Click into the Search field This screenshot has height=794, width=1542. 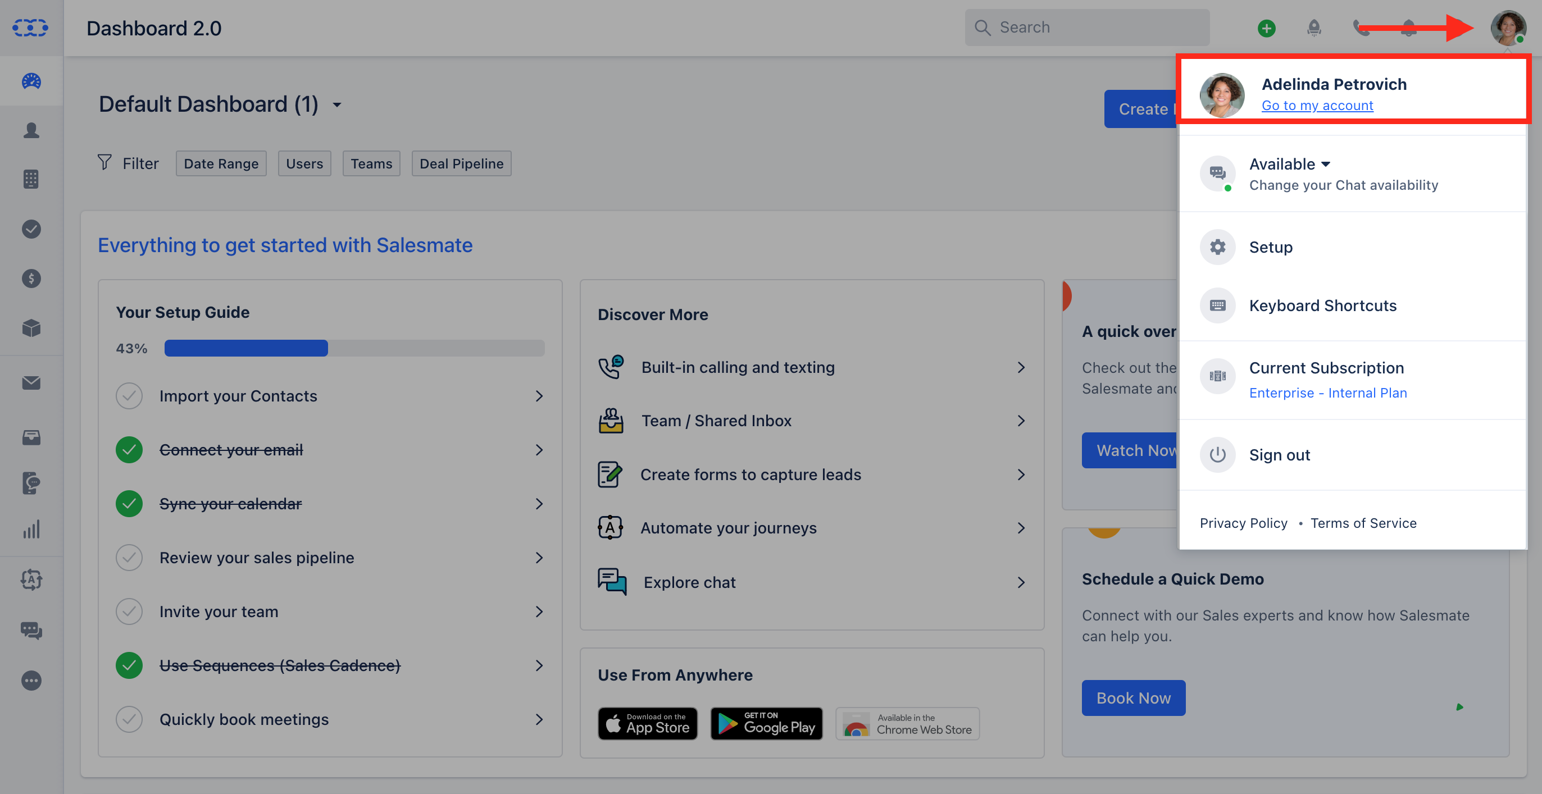1086,28
